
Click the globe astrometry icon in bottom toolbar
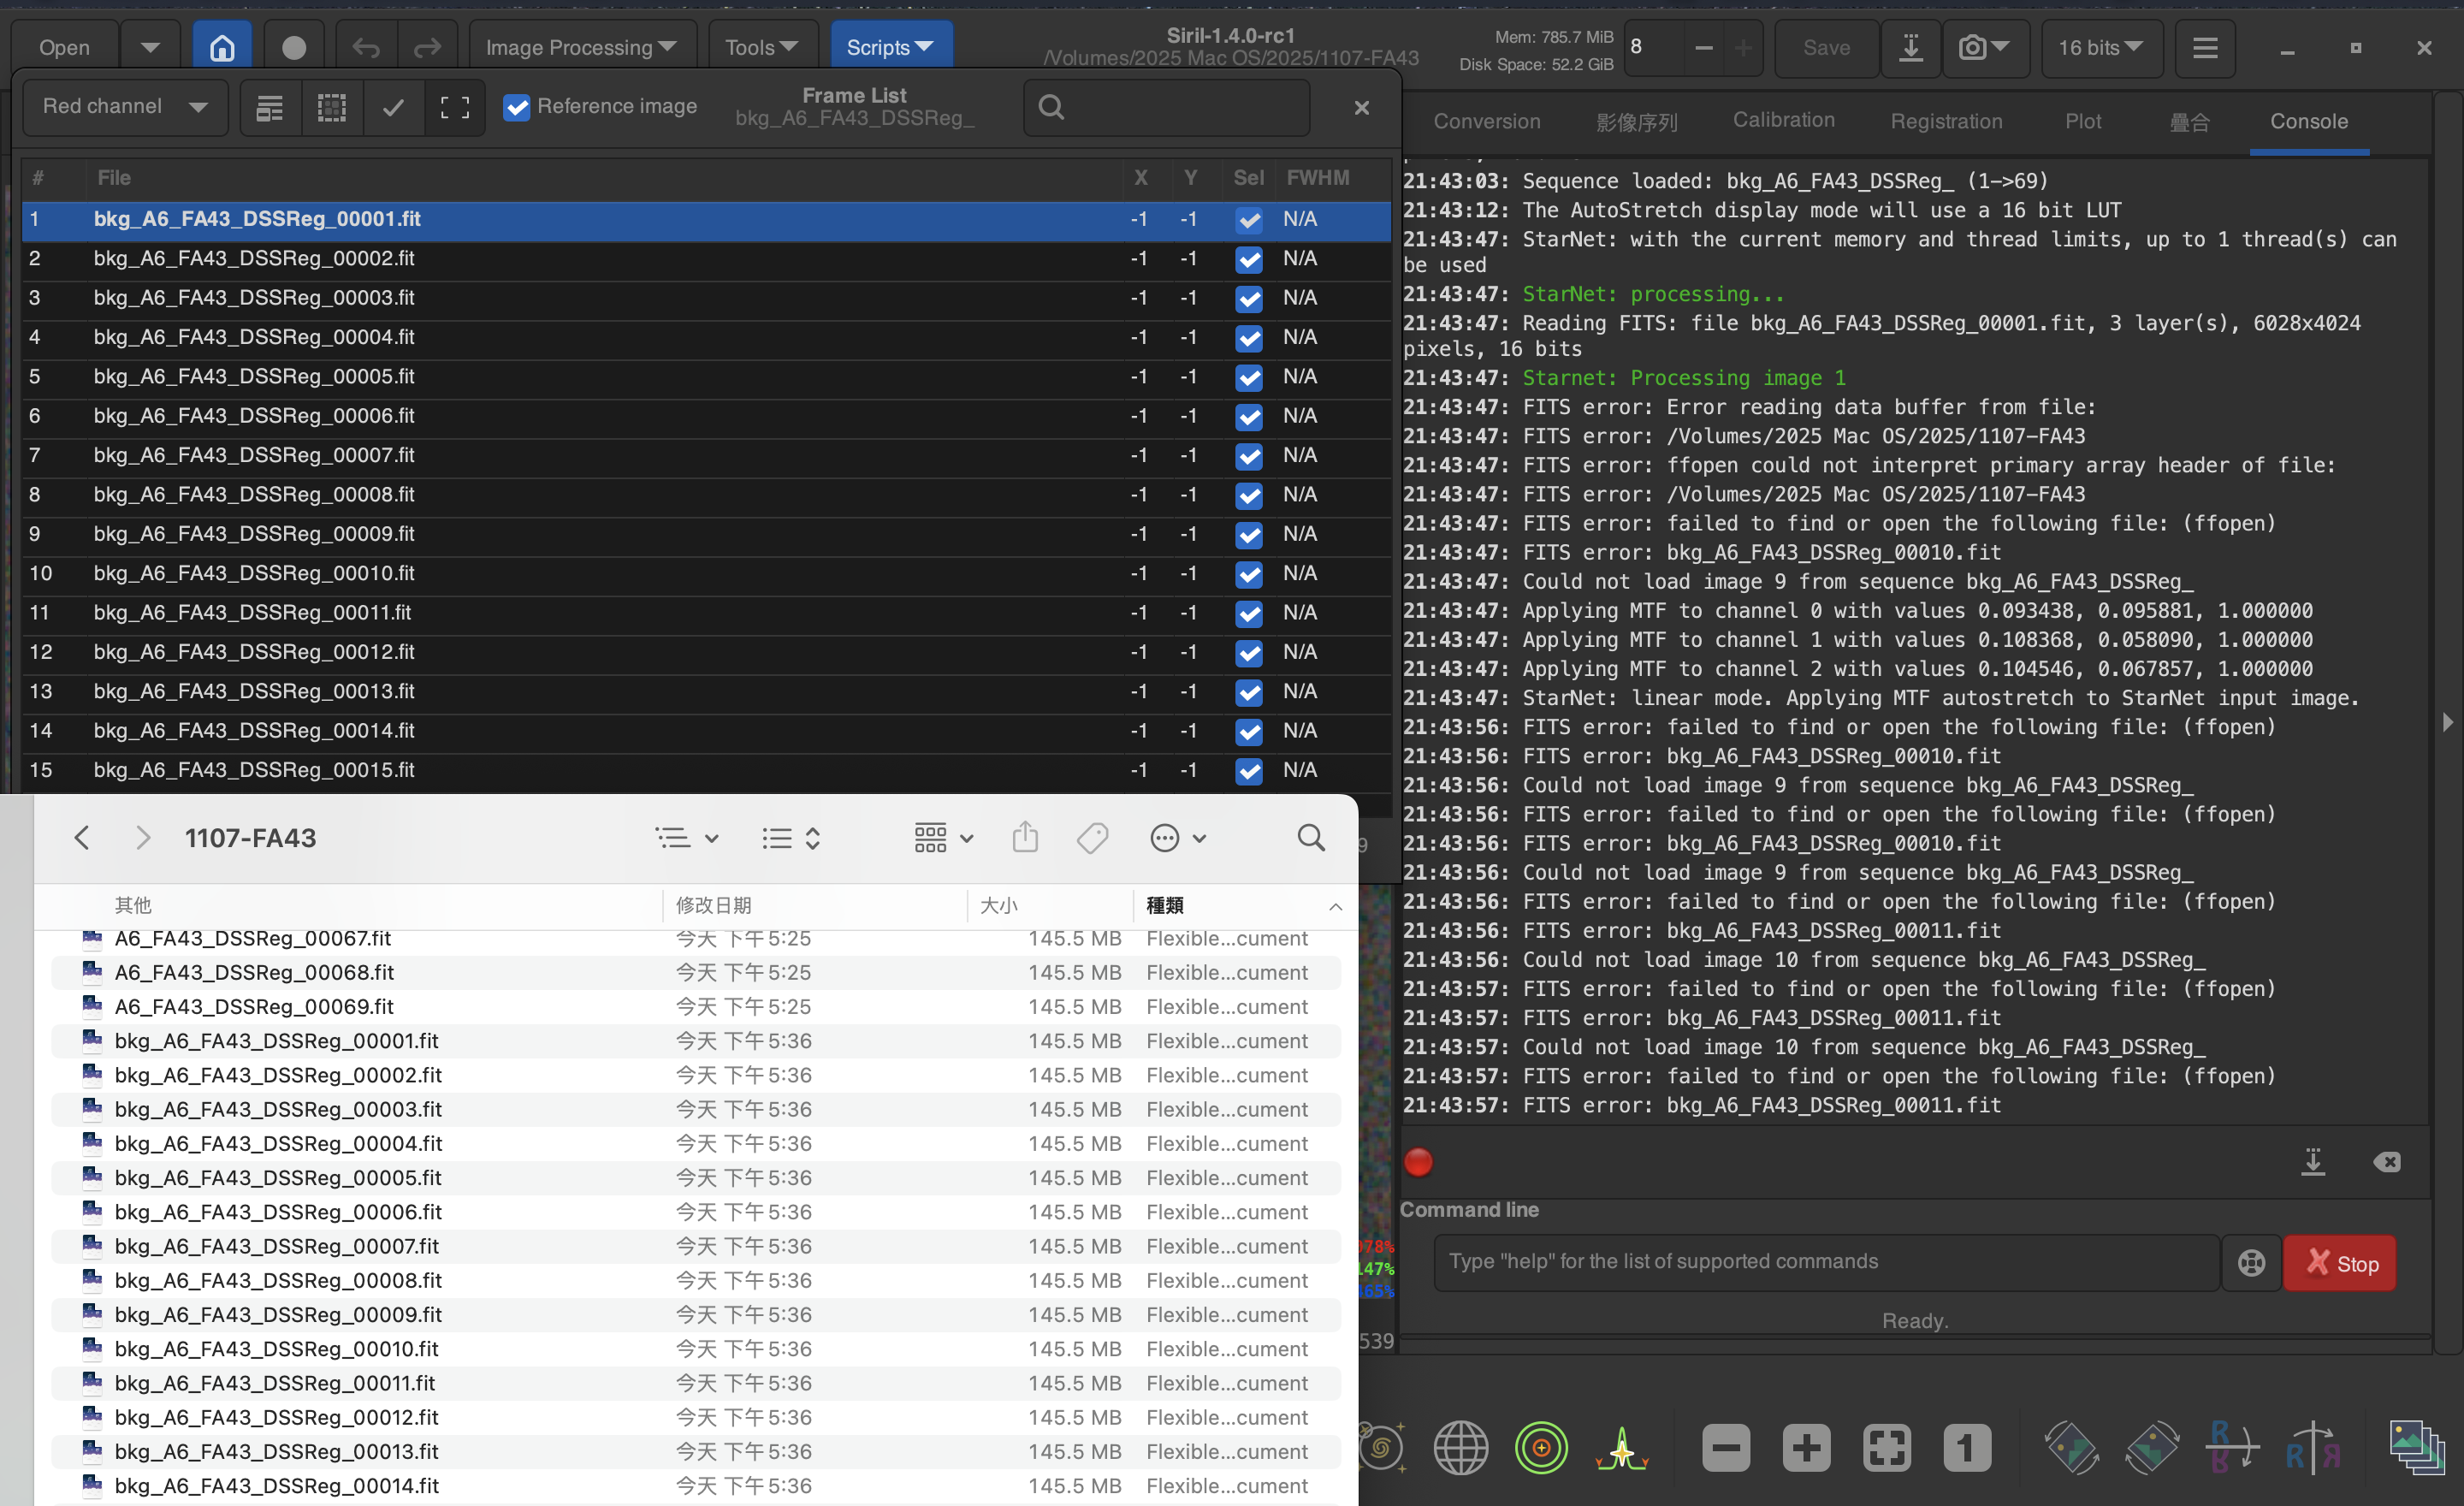[x=1460, y=1447]
